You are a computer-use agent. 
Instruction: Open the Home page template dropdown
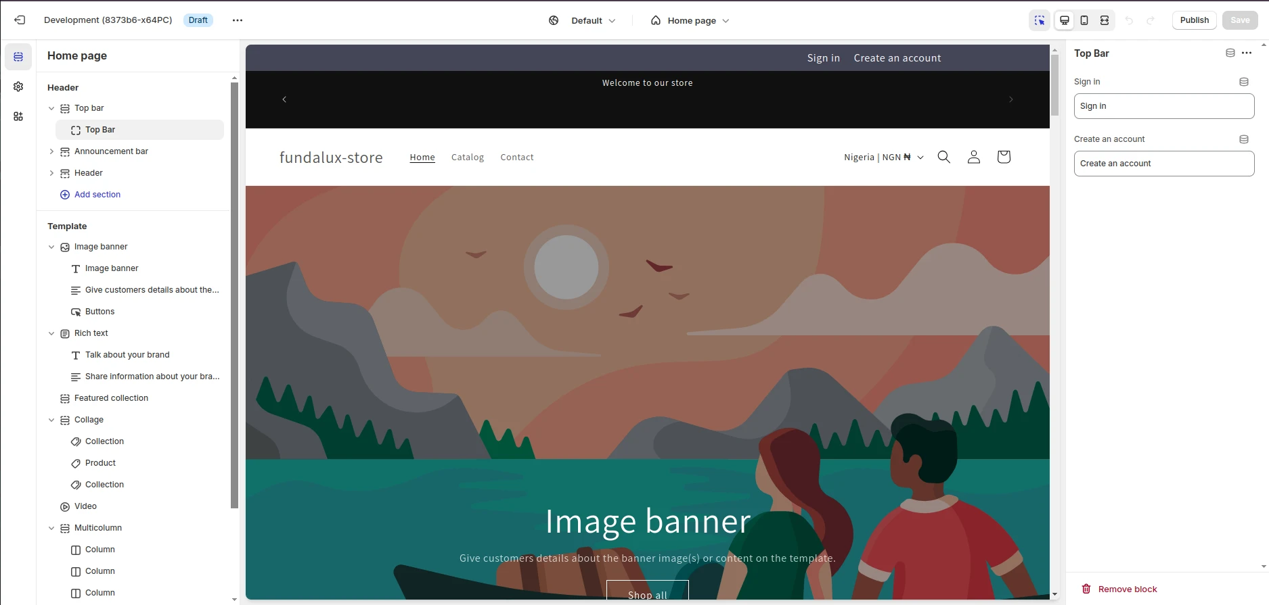click(690, 20)
